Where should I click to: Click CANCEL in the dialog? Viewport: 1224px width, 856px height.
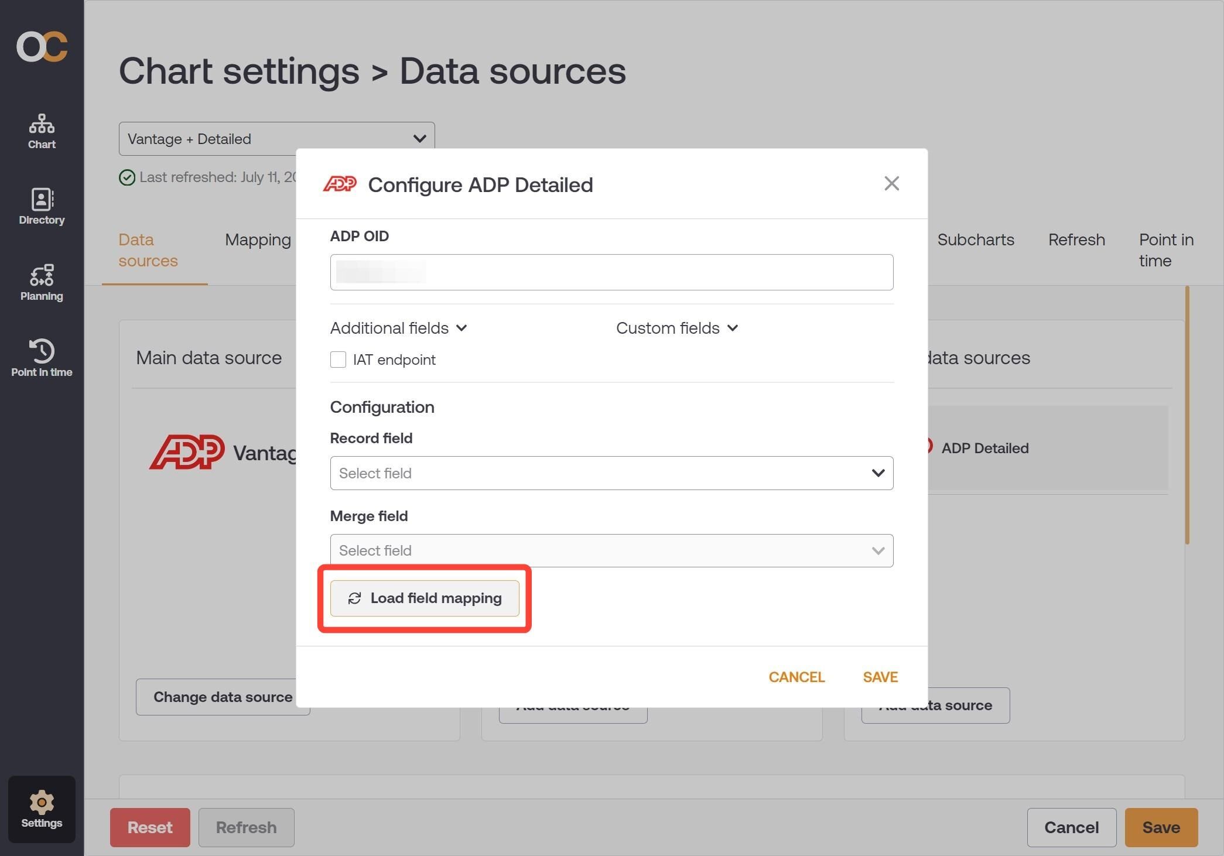pos(796,677)
